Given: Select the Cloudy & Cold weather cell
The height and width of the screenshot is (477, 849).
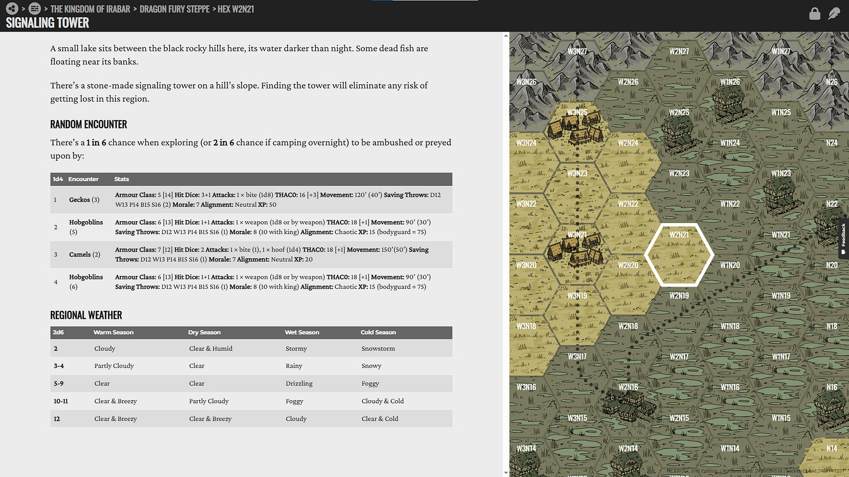Looking at the screenshot, I should click(383, 401).
